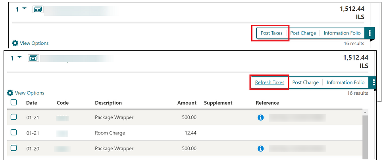Expand the lower window 1 dropdown arrow
Image resolution: width=385 pixels, height=163 pixels.
point(19,58)
